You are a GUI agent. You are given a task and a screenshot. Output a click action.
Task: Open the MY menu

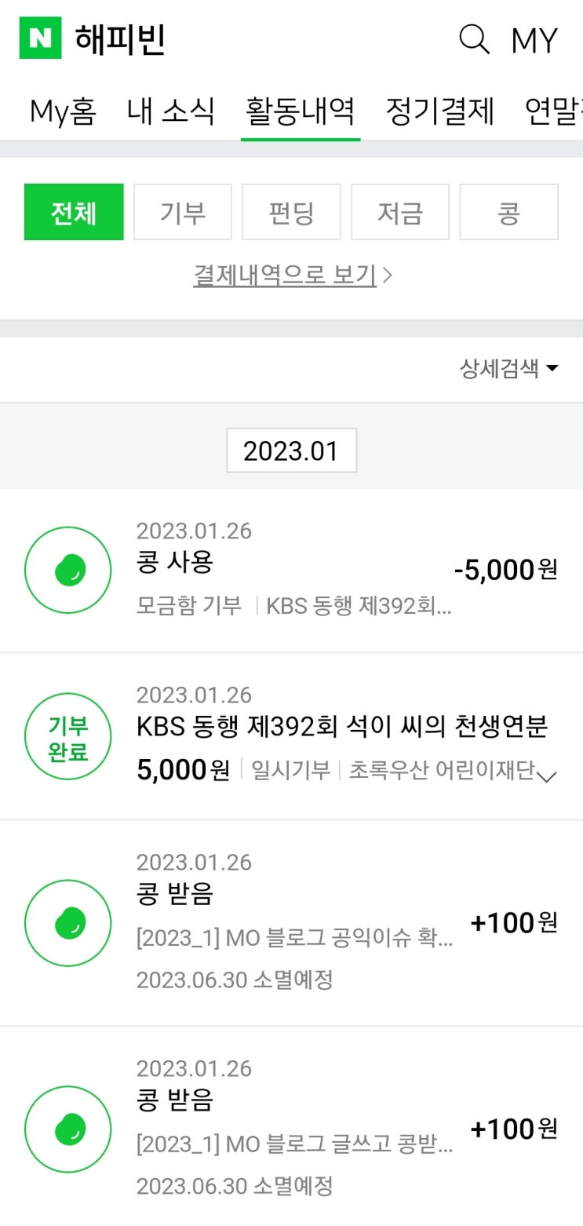[534, 40]
